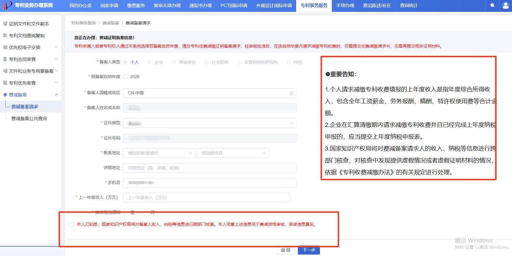Select the 企业 radio button
Screen dimensions: 512x256
[150, 62]
